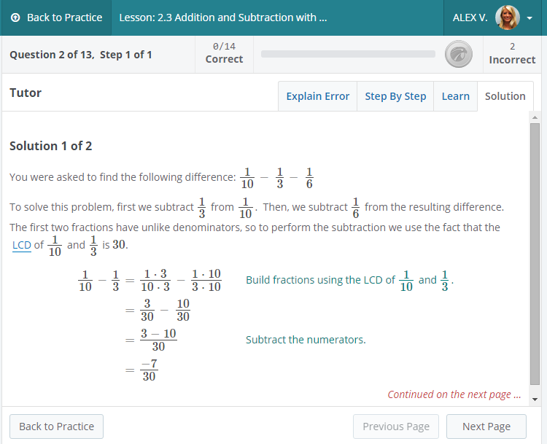Screen dimensions: 547x444
Task: Select the Solution tab
Action: pos(505,96)
